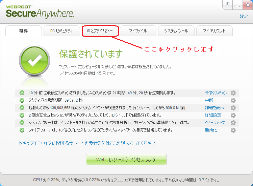Select the マイファイル tab
Viewport: 253px width, 186px height.
(138, 31)
